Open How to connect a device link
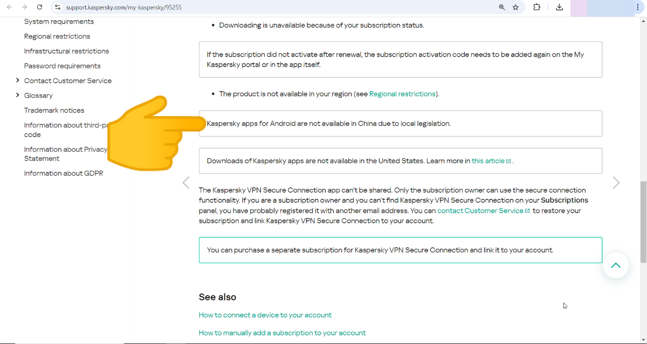Viewport: 647px width, 344px height. coord(265,315)
